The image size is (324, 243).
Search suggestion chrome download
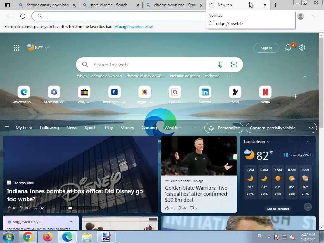107,76
